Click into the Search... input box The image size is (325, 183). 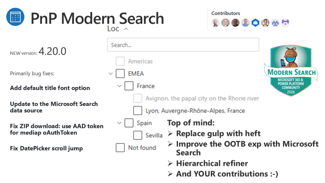coord(183,45)
